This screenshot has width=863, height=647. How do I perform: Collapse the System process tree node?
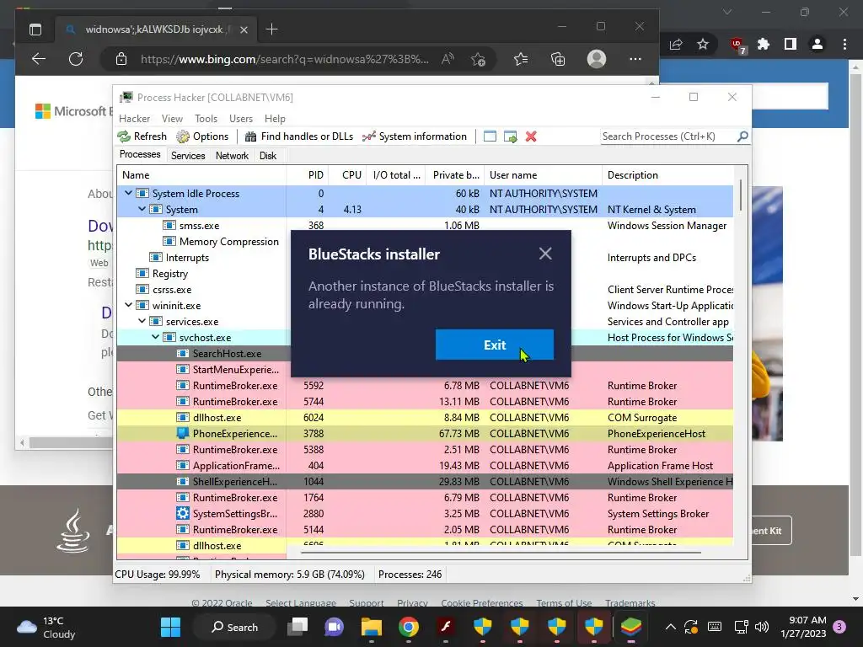[x=142, y=209]
